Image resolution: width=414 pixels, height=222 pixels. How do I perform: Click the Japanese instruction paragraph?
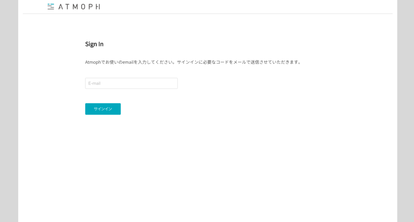(193, 62)
